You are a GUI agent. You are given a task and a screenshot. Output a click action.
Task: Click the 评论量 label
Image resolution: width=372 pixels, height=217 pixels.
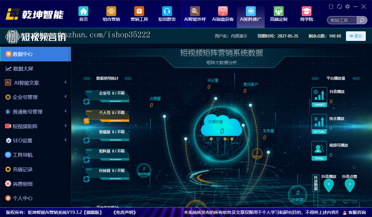213,81
